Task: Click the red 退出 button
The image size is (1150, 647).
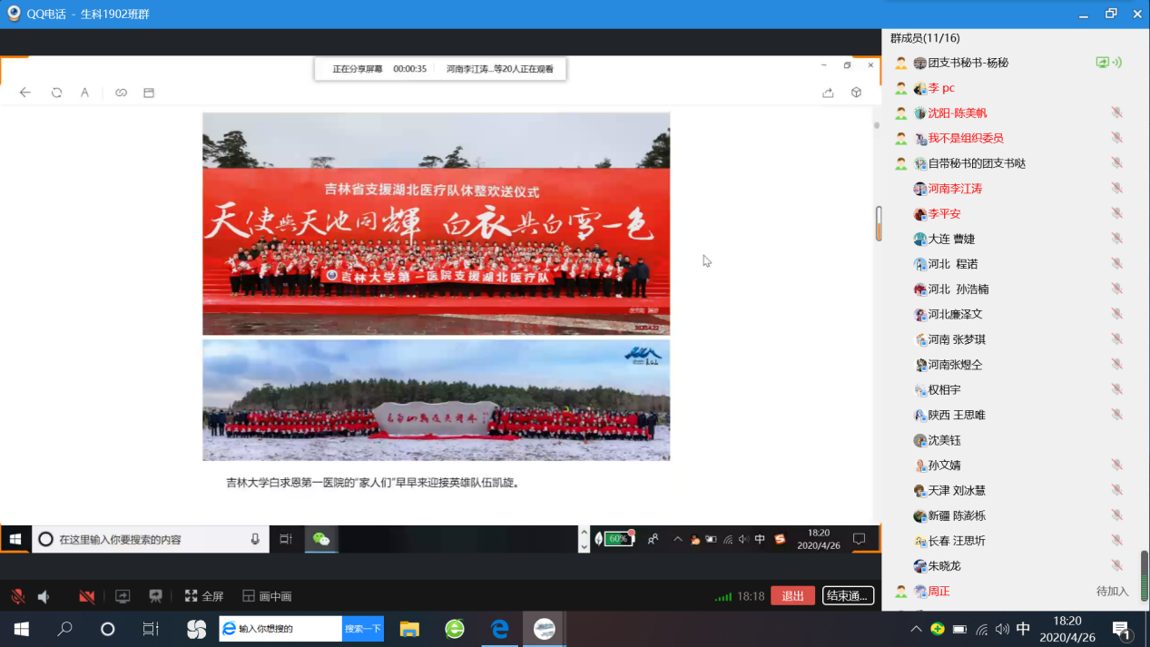Action: [792, 596]
